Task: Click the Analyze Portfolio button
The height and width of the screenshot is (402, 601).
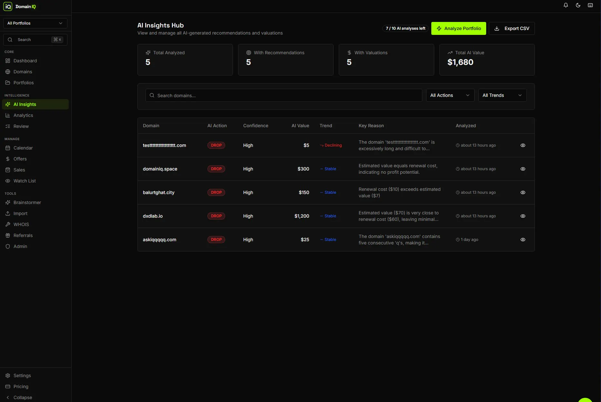Action: 458,28
